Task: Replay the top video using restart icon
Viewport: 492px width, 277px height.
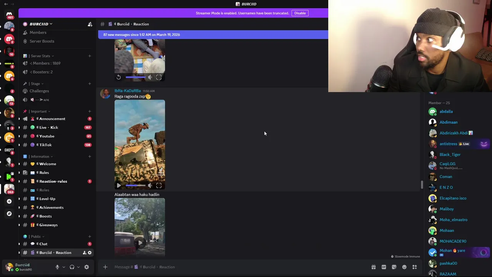Action: click(x=118, y=77)
